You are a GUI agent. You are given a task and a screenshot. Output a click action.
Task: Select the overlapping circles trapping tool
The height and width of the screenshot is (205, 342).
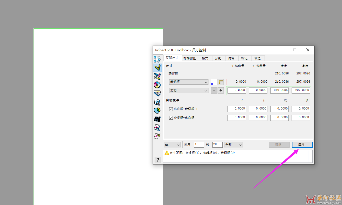158,110
